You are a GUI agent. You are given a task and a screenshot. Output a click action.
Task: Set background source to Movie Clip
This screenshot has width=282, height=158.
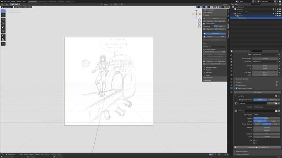coord(273,100)
